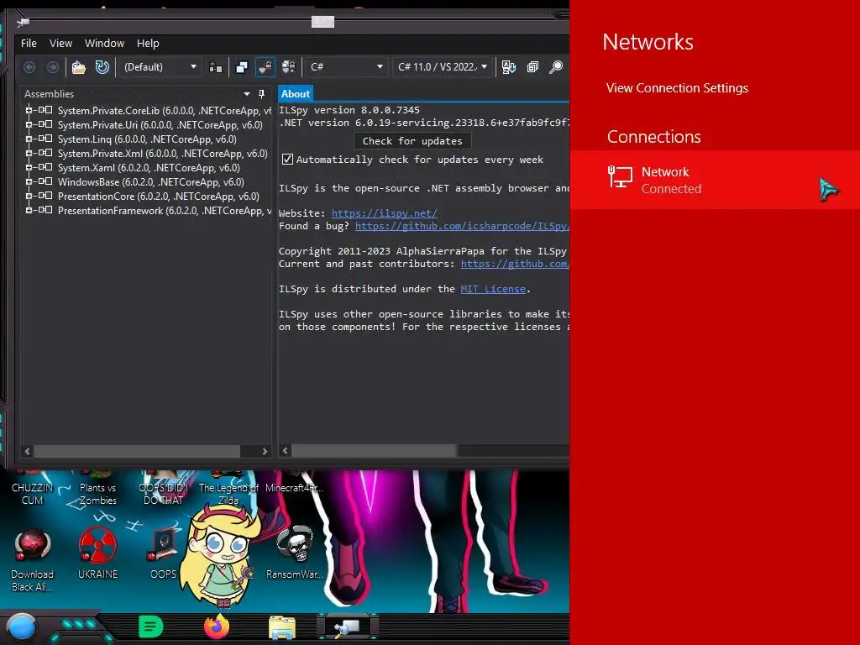
Task: Open the Assemblies panel options dropdown arrow
Action: coord(247,94)
